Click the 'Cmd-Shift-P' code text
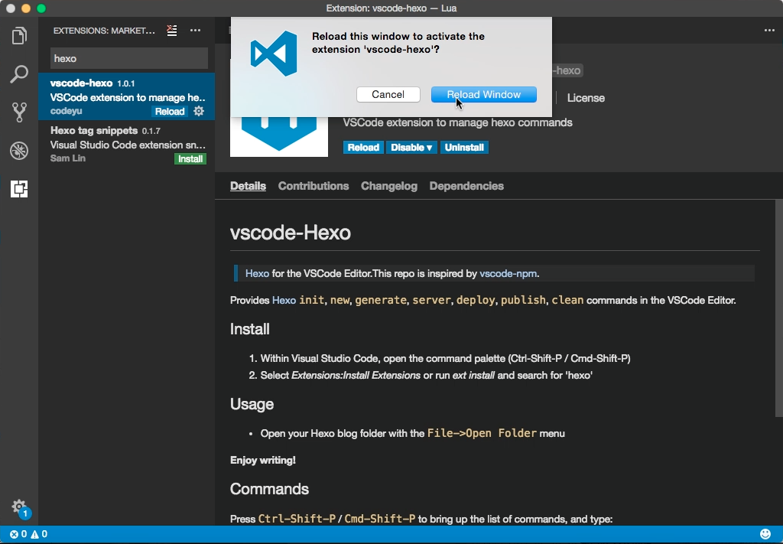 coord(379,519)
